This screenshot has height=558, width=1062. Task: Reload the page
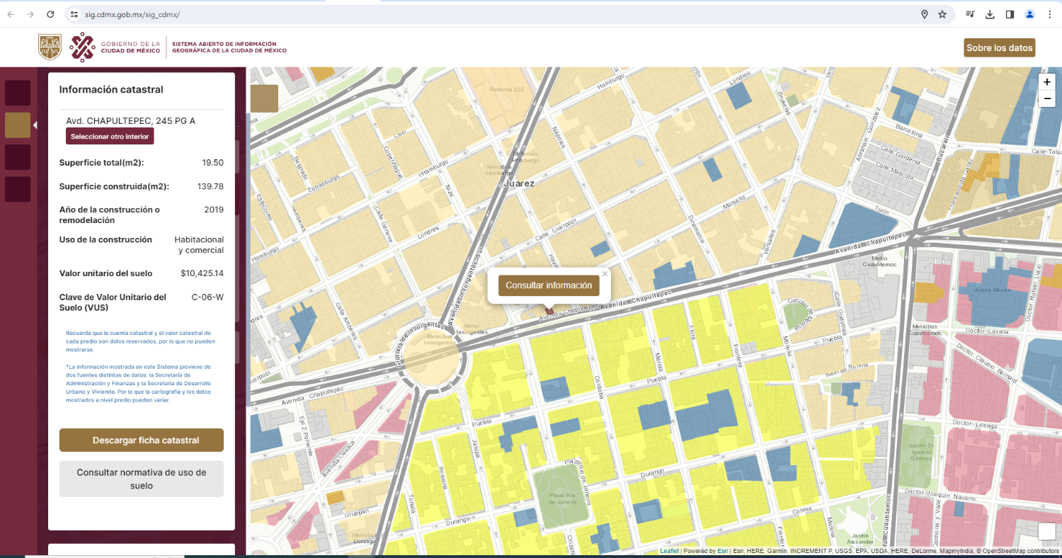50,14
